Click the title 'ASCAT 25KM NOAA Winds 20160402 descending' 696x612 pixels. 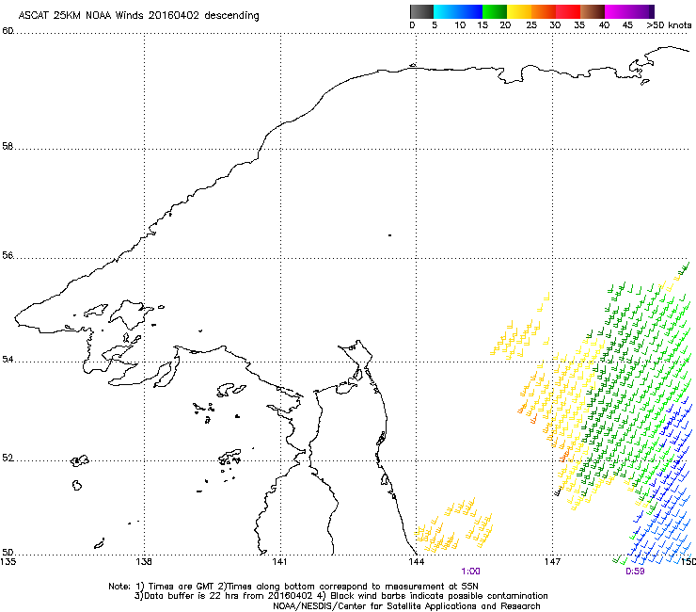pyautogui.click(x=138, y=16)
